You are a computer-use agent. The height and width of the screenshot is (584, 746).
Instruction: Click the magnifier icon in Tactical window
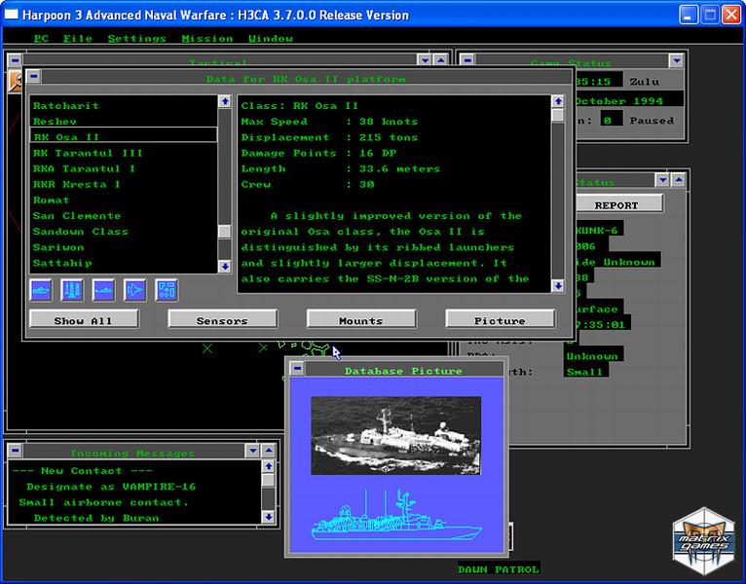pos(15,82)
